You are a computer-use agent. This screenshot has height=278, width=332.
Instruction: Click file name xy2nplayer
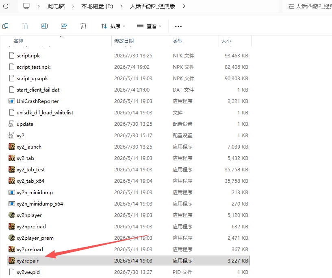coord(29,215)
